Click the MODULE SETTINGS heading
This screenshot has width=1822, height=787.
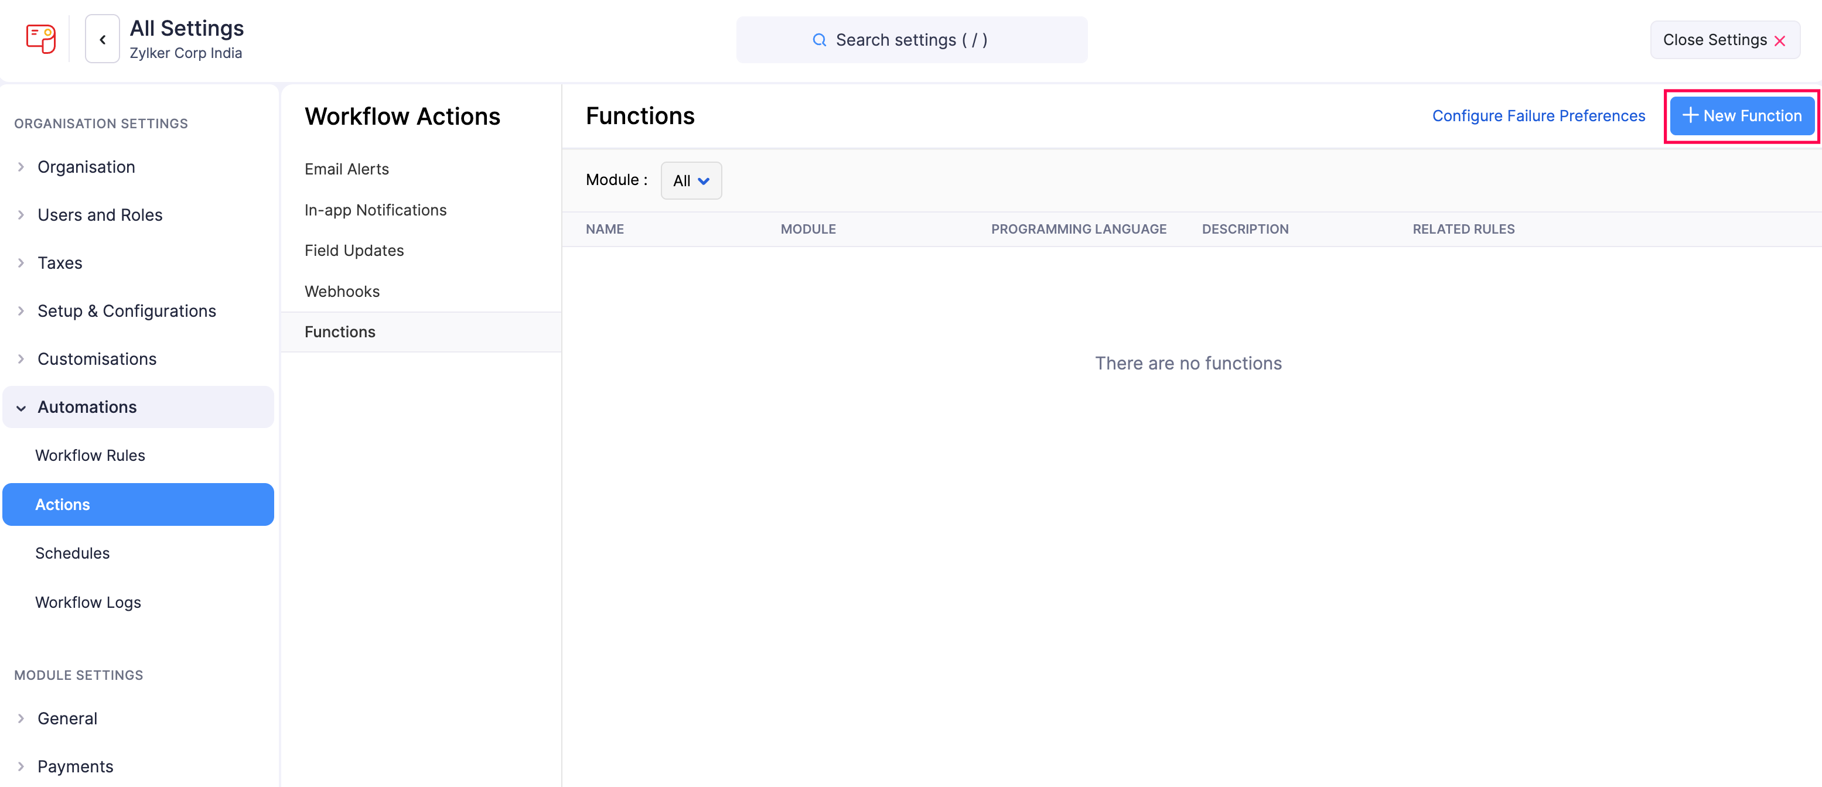(x=79, y=675)
